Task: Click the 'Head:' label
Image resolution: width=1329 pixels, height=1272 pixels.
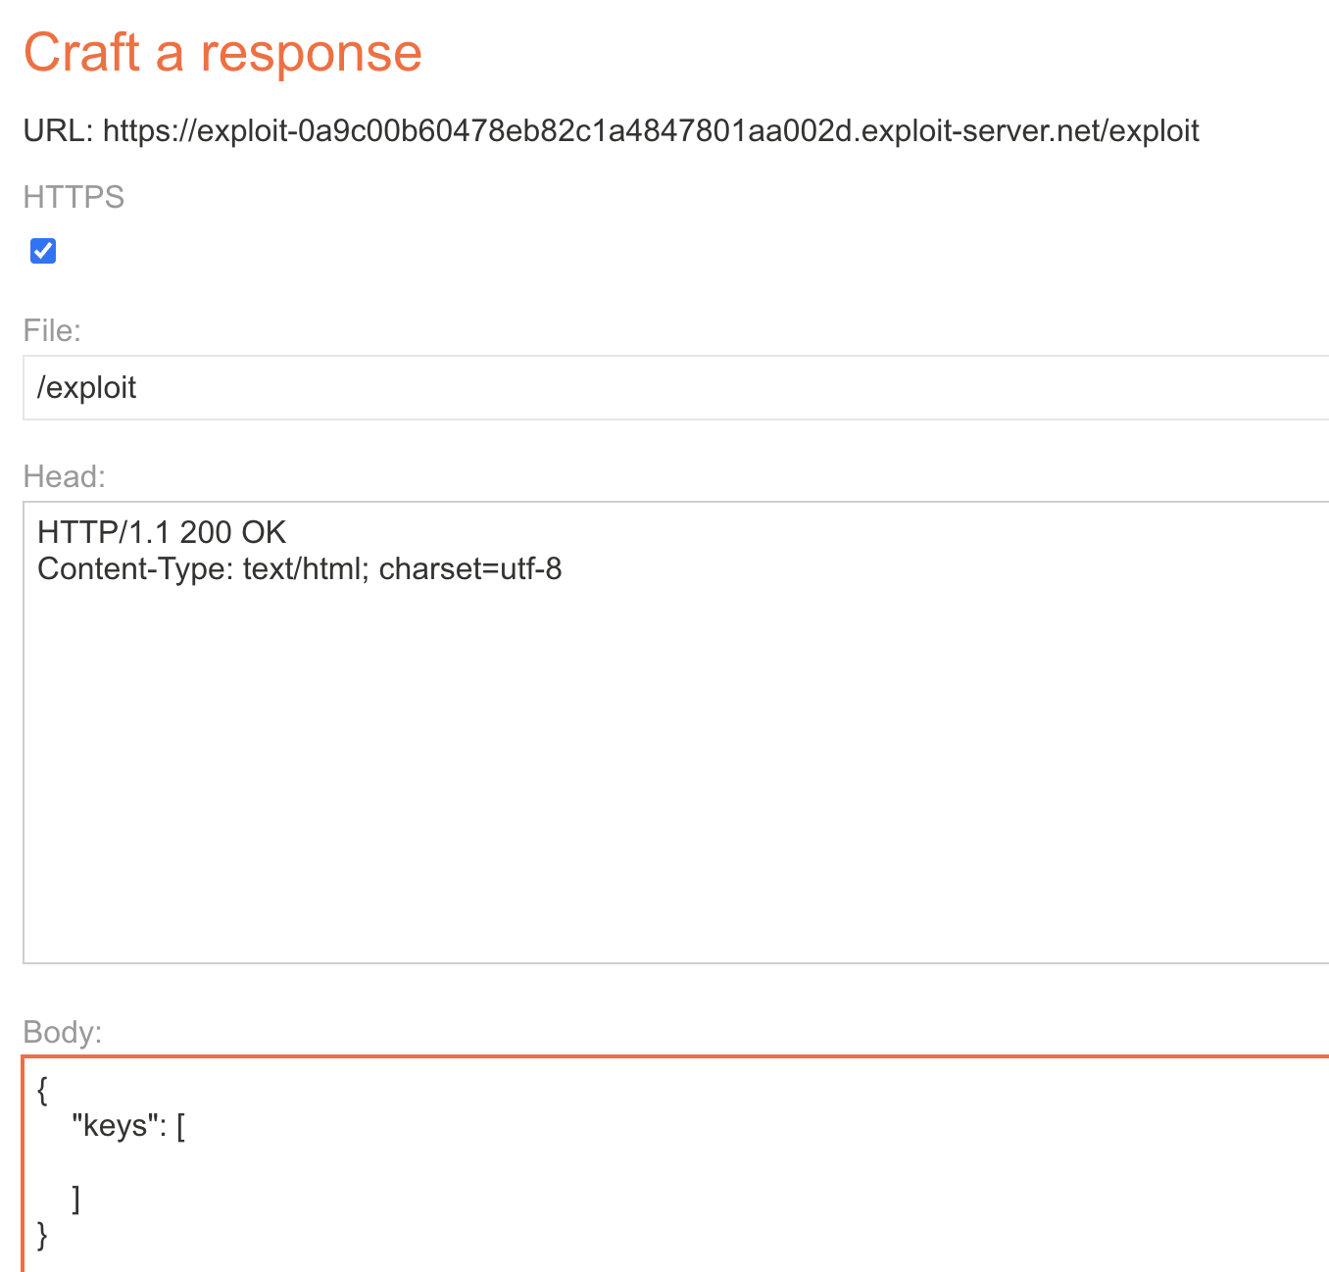Action: [64, 476]
